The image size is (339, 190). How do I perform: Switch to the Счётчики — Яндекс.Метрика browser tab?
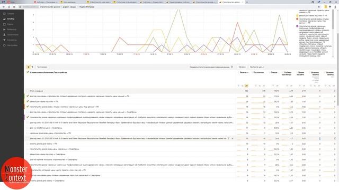tap(152, 2)
